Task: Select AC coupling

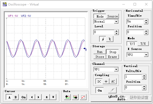Action: tap(113, 81)
